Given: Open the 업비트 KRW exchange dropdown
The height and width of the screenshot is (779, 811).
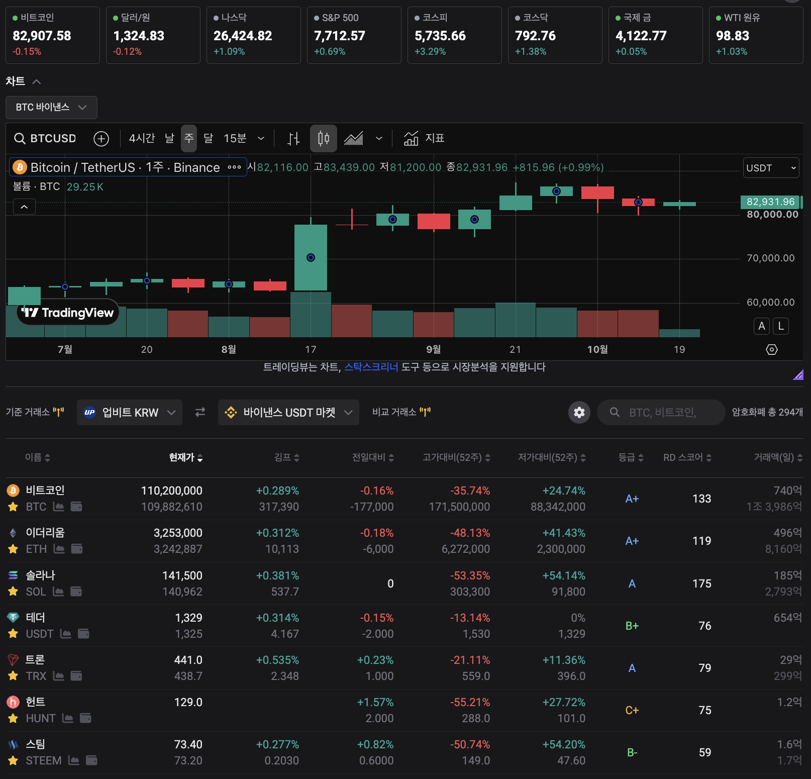Looking at the screenshot, I should (130, 413).
